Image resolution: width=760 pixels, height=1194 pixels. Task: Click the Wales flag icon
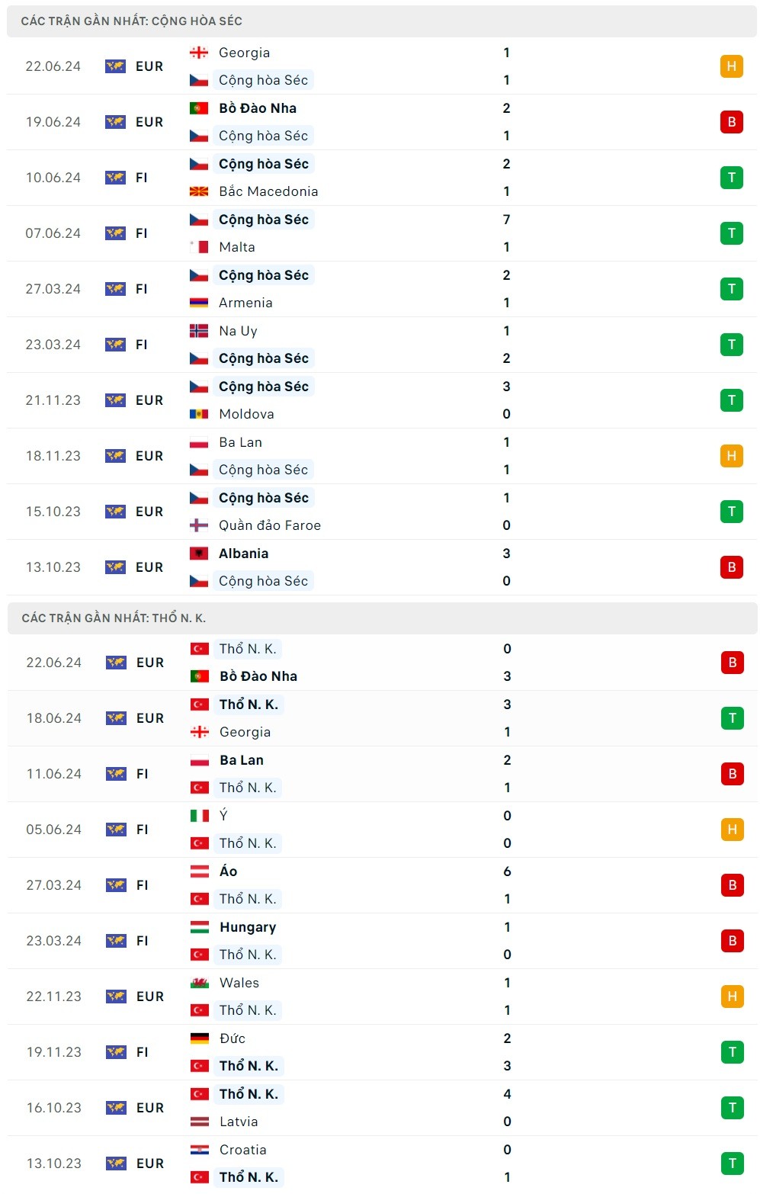point(200,983)
